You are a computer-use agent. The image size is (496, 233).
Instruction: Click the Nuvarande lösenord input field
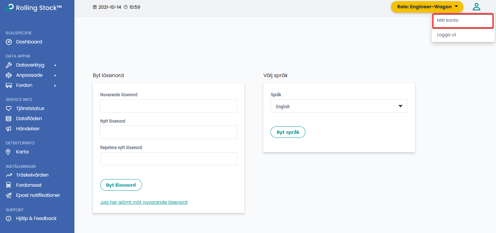[168, 106]
